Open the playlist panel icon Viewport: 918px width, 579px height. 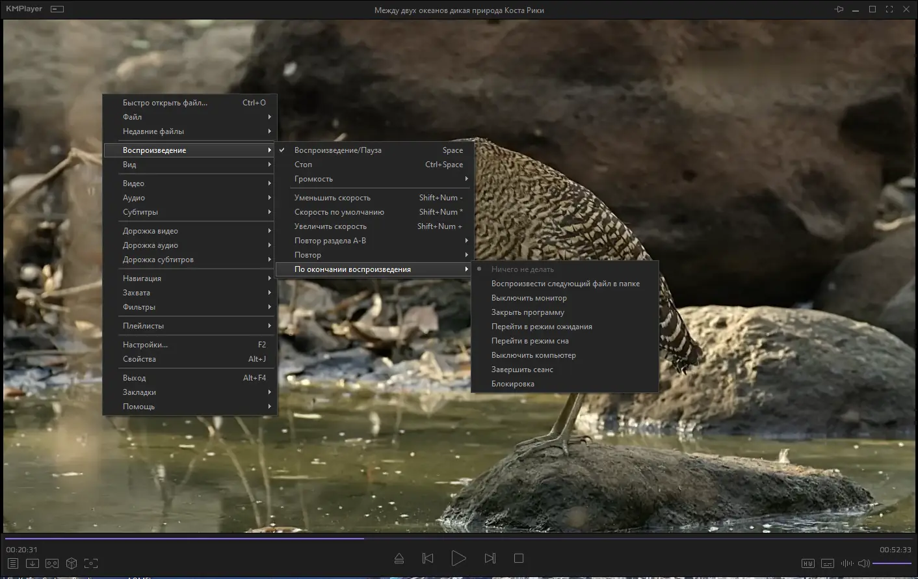coord(13,563)
